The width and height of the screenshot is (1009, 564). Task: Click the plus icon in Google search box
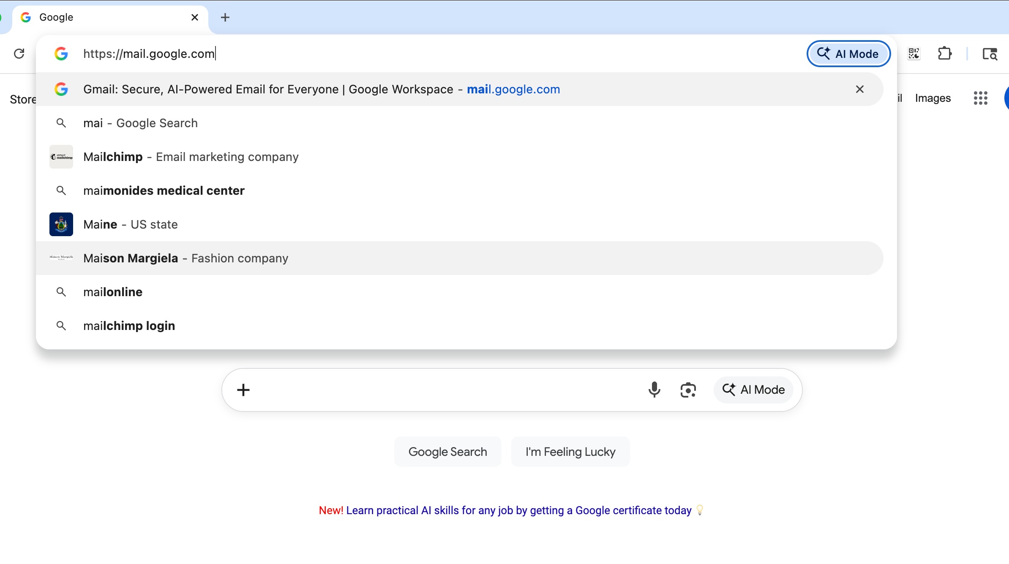tap(243, 390)
